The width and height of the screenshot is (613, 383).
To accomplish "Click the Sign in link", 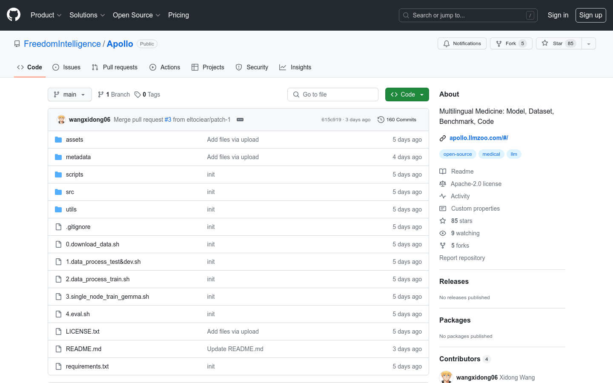I will [558, 15].
